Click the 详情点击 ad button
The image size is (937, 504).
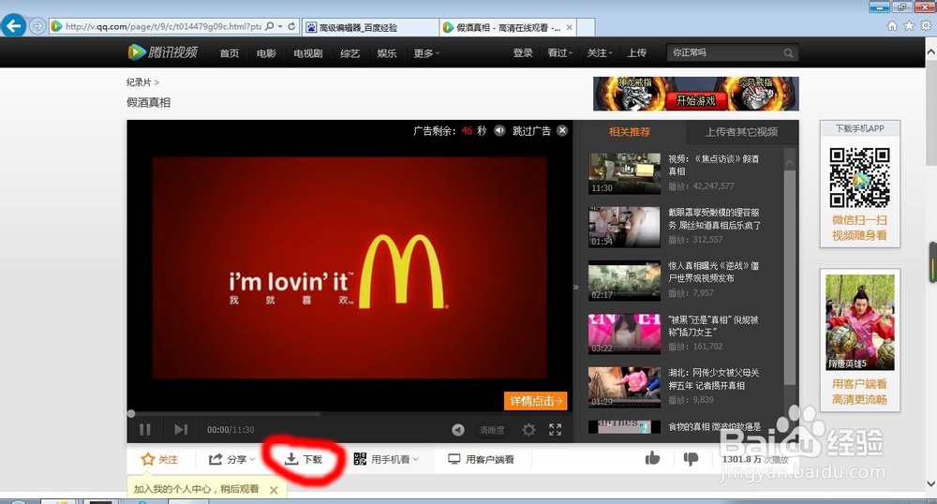coord(535,401)
